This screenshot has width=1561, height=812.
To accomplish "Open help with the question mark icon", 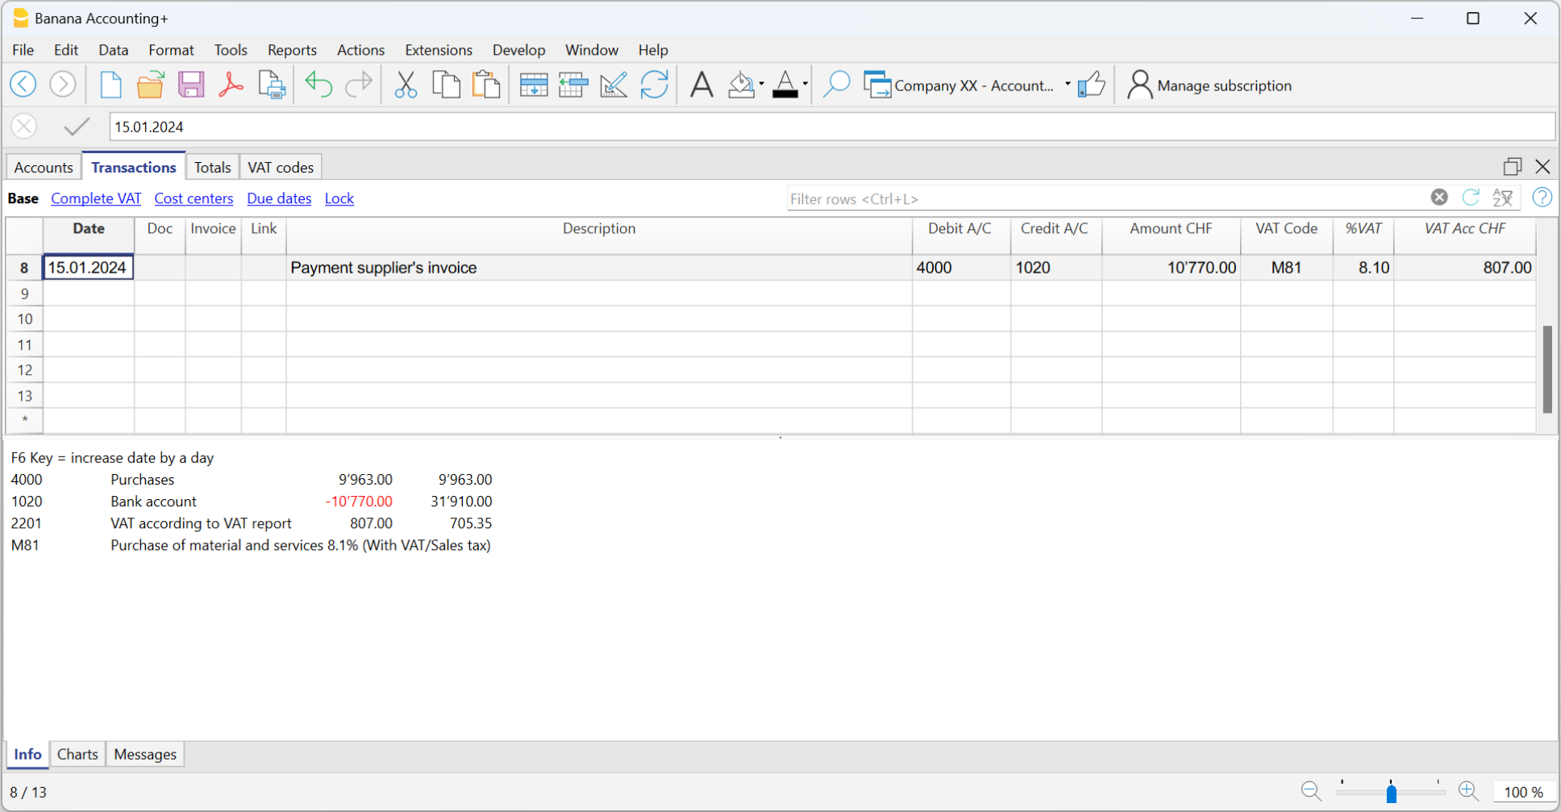I will pyautogui.click(x=1542, y=198).
